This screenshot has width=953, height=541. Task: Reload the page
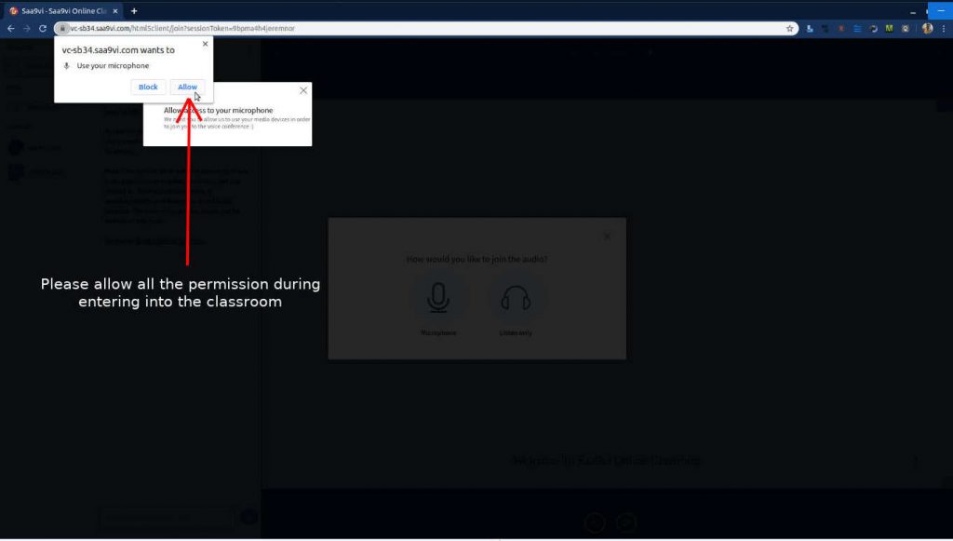point(43,28)
